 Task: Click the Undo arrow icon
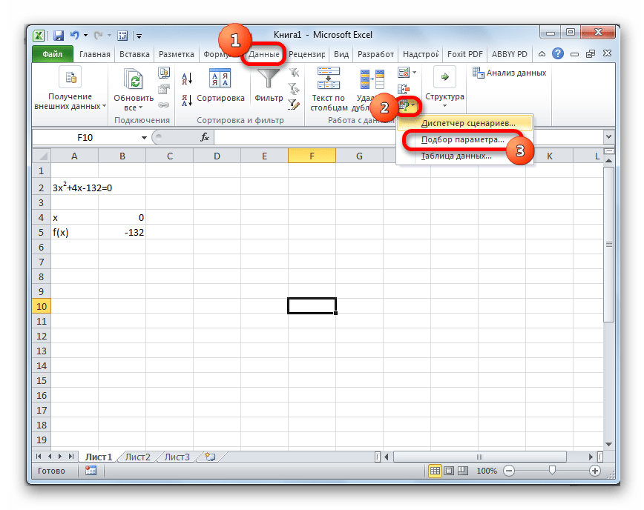(75, 36)
